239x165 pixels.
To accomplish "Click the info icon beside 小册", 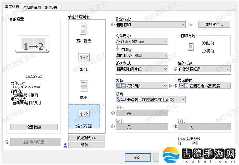I will [x=113, y=113].
